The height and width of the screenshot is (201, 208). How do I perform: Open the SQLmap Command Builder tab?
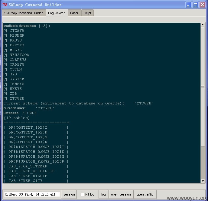click(x=24, y=13)
